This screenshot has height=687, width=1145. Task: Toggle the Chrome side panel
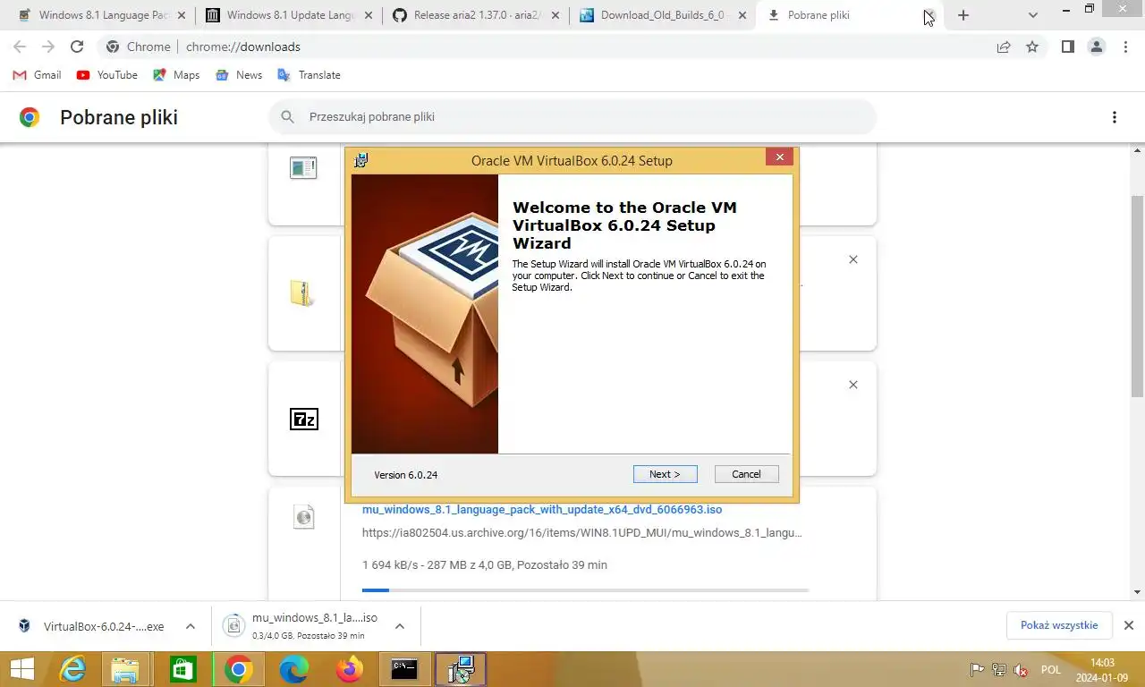[1068, 47]
